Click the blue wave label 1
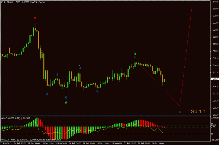The width and height of the screenshot is (219, 145). (42, 64)
